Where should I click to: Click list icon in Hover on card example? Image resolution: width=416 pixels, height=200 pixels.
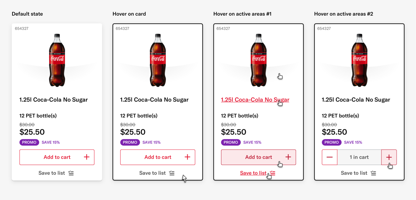pyautogui.click(x=172, y=173)
